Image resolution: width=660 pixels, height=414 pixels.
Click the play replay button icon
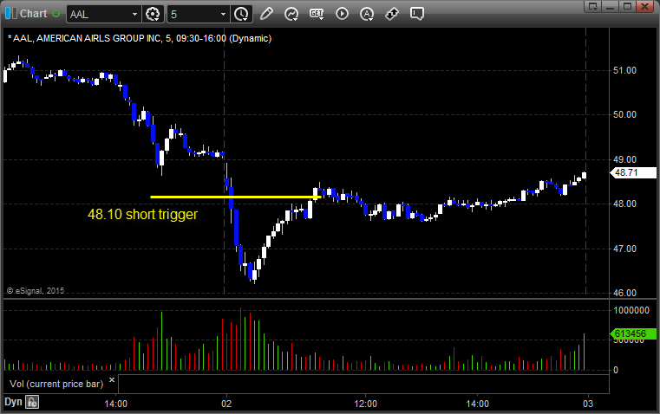[342, 14]
